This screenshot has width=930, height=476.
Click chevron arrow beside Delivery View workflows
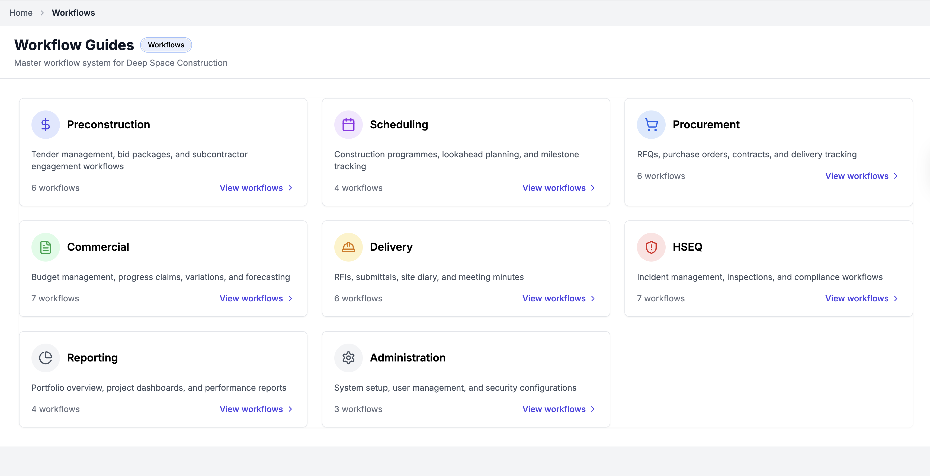tap(593, 299)
